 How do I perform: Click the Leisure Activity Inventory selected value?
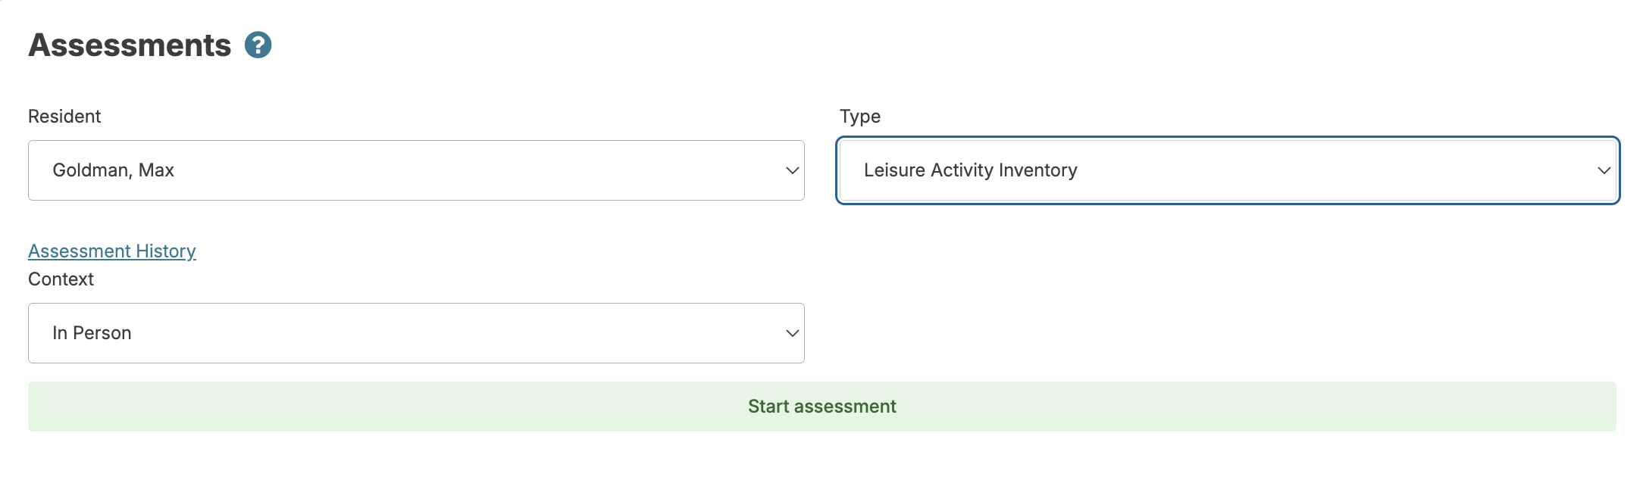[x=970, y=170]
